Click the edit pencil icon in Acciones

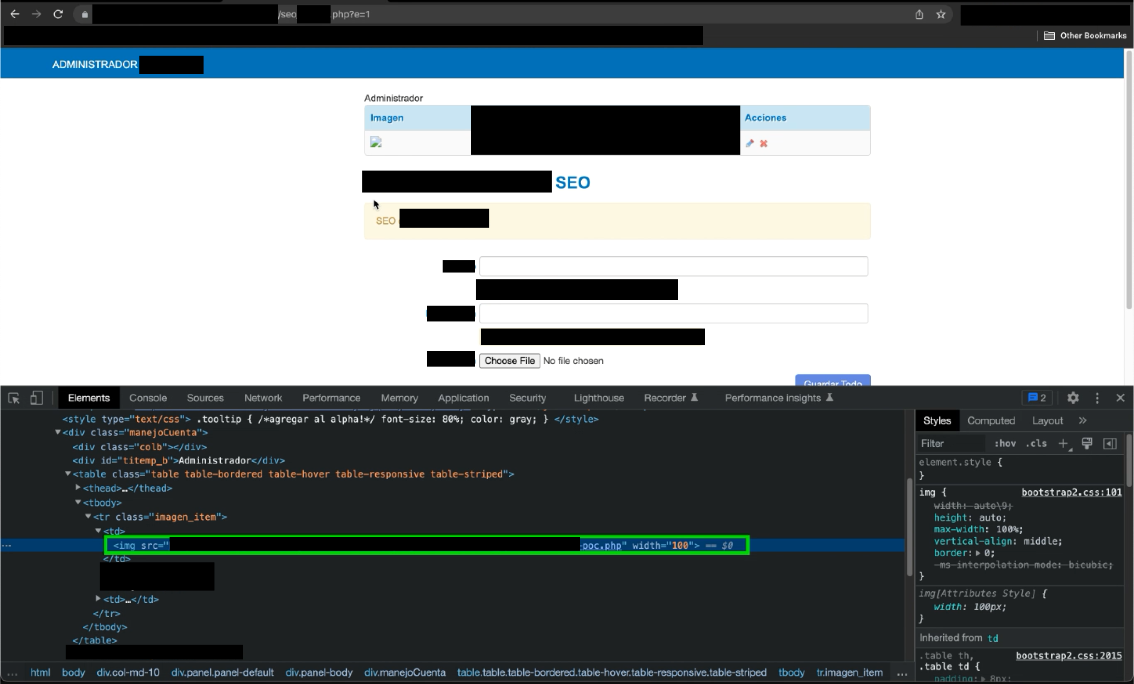(x=749, y=143)
